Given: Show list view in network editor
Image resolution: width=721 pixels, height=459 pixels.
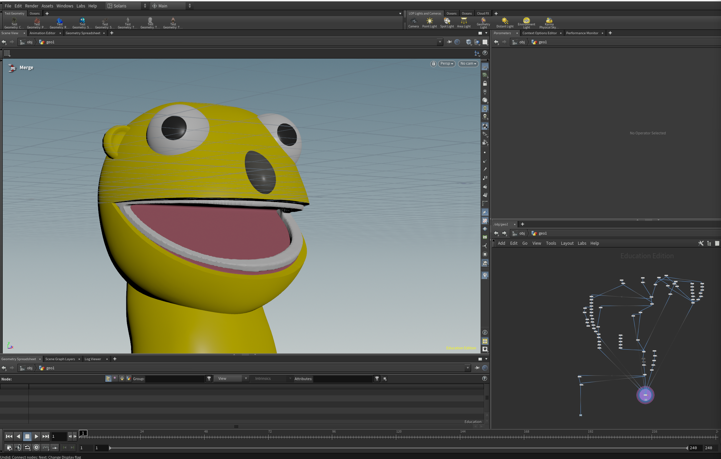Looking at the screenshot, I should 717,243.
